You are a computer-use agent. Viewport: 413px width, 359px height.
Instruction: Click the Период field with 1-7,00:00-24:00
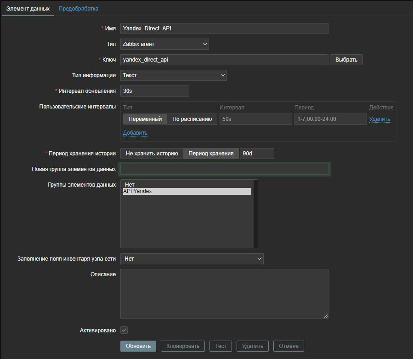pos(329,119)
